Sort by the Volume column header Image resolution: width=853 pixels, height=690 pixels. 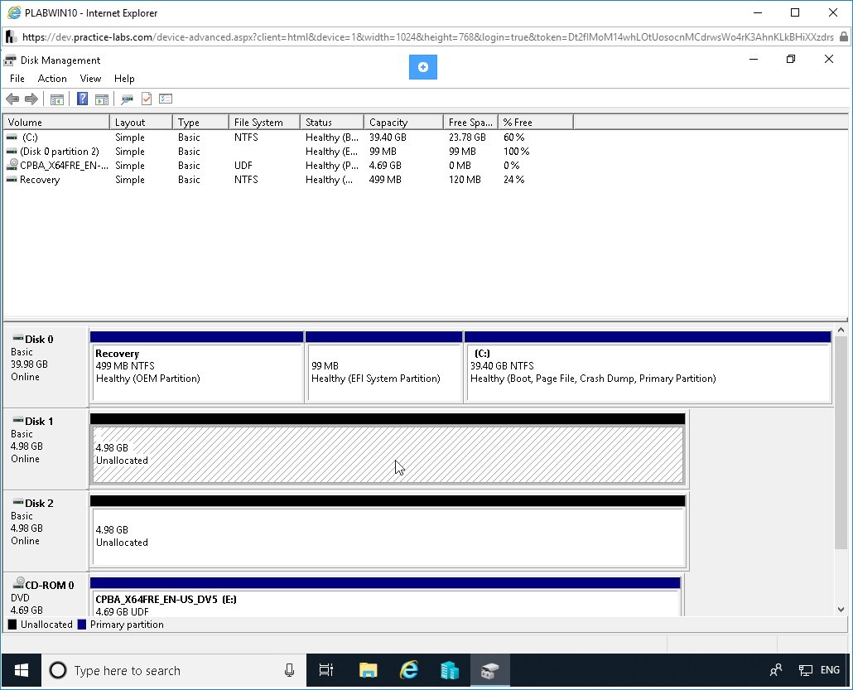pos(56,123)
